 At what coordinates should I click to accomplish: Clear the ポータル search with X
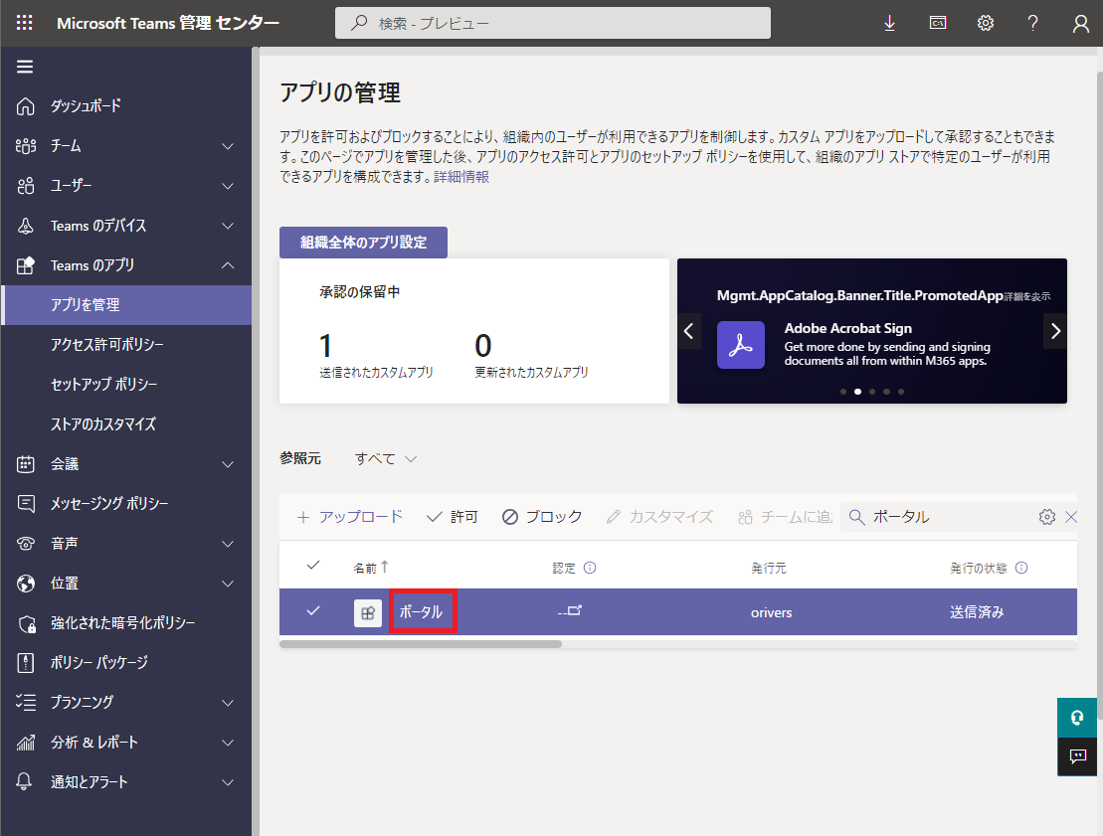point(1071,517)
